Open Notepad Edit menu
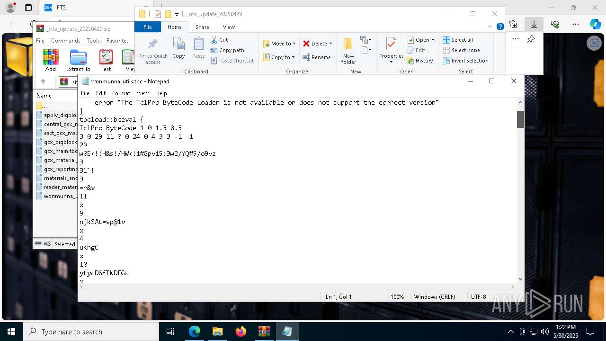This screenshot has height=341, width=606. 101,93
